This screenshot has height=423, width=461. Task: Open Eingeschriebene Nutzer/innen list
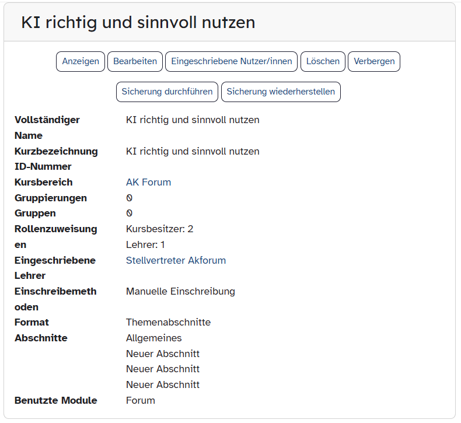[x=232, y=61]
